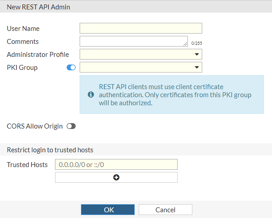Click the Administrator Profile label
The image size is (272, 219).
pyautogui.click(x=38, y=55)
